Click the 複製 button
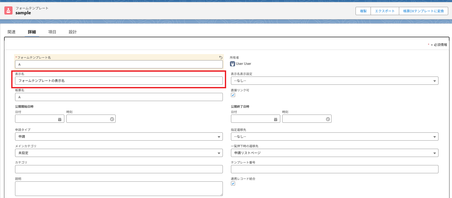452x198 pixels. tap(363, 11)
